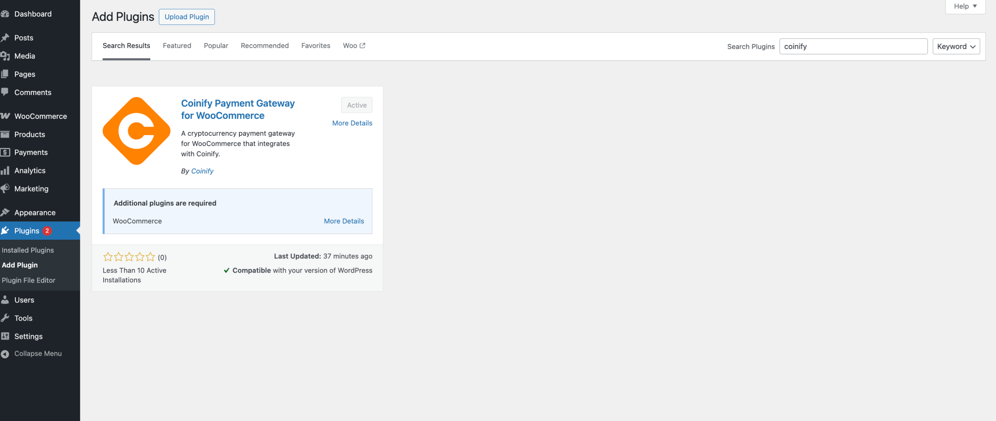Click the Dashboard gauge icon in sidebar
This screenshot has height=421, width=996.
pyautogui.click(x=5, y=14)
